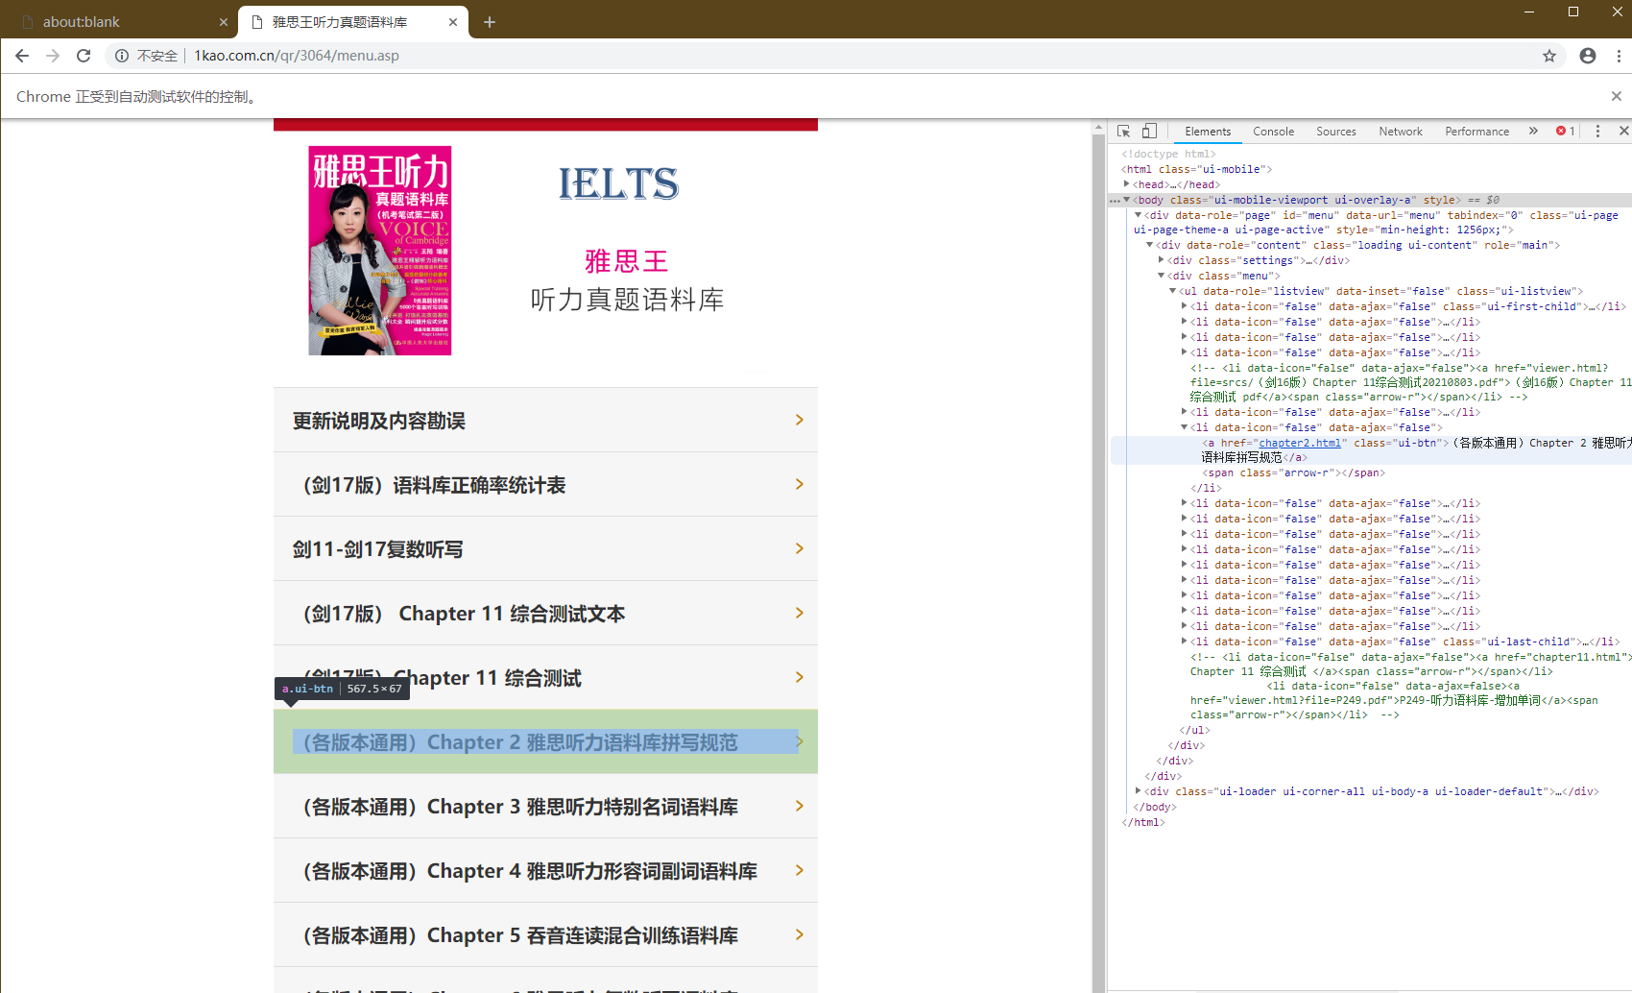Activate DevTools element inspector tool

click(1123, 131)
